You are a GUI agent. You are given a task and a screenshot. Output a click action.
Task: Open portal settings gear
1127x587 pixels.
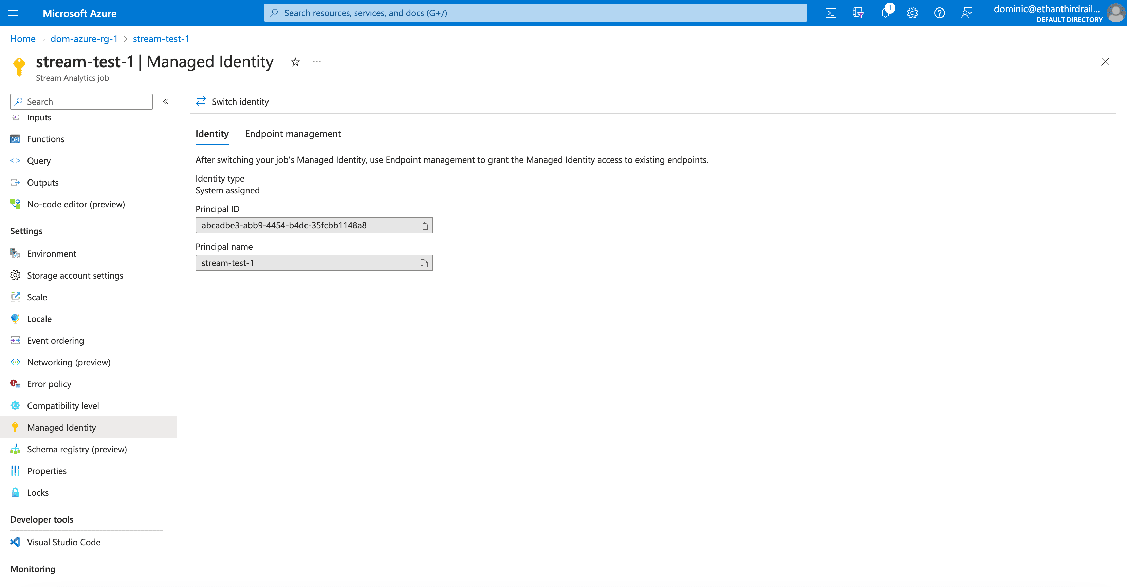click(912, 13)
